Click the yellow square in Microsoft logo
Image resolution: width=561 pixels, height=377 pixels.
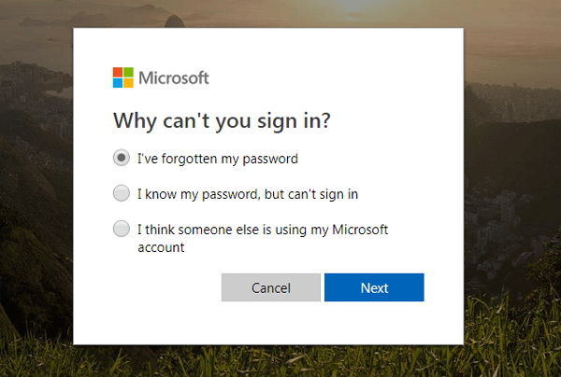tap(128, 82)
